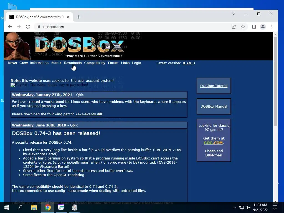Follow the Get them at link

pyautogui.click(x=214, y=138)
